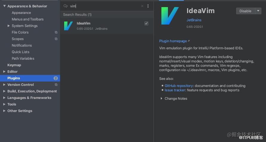This screenshot has width=266, height=142.
Task: Open Path Variables settings
Action: click(23, 58)
